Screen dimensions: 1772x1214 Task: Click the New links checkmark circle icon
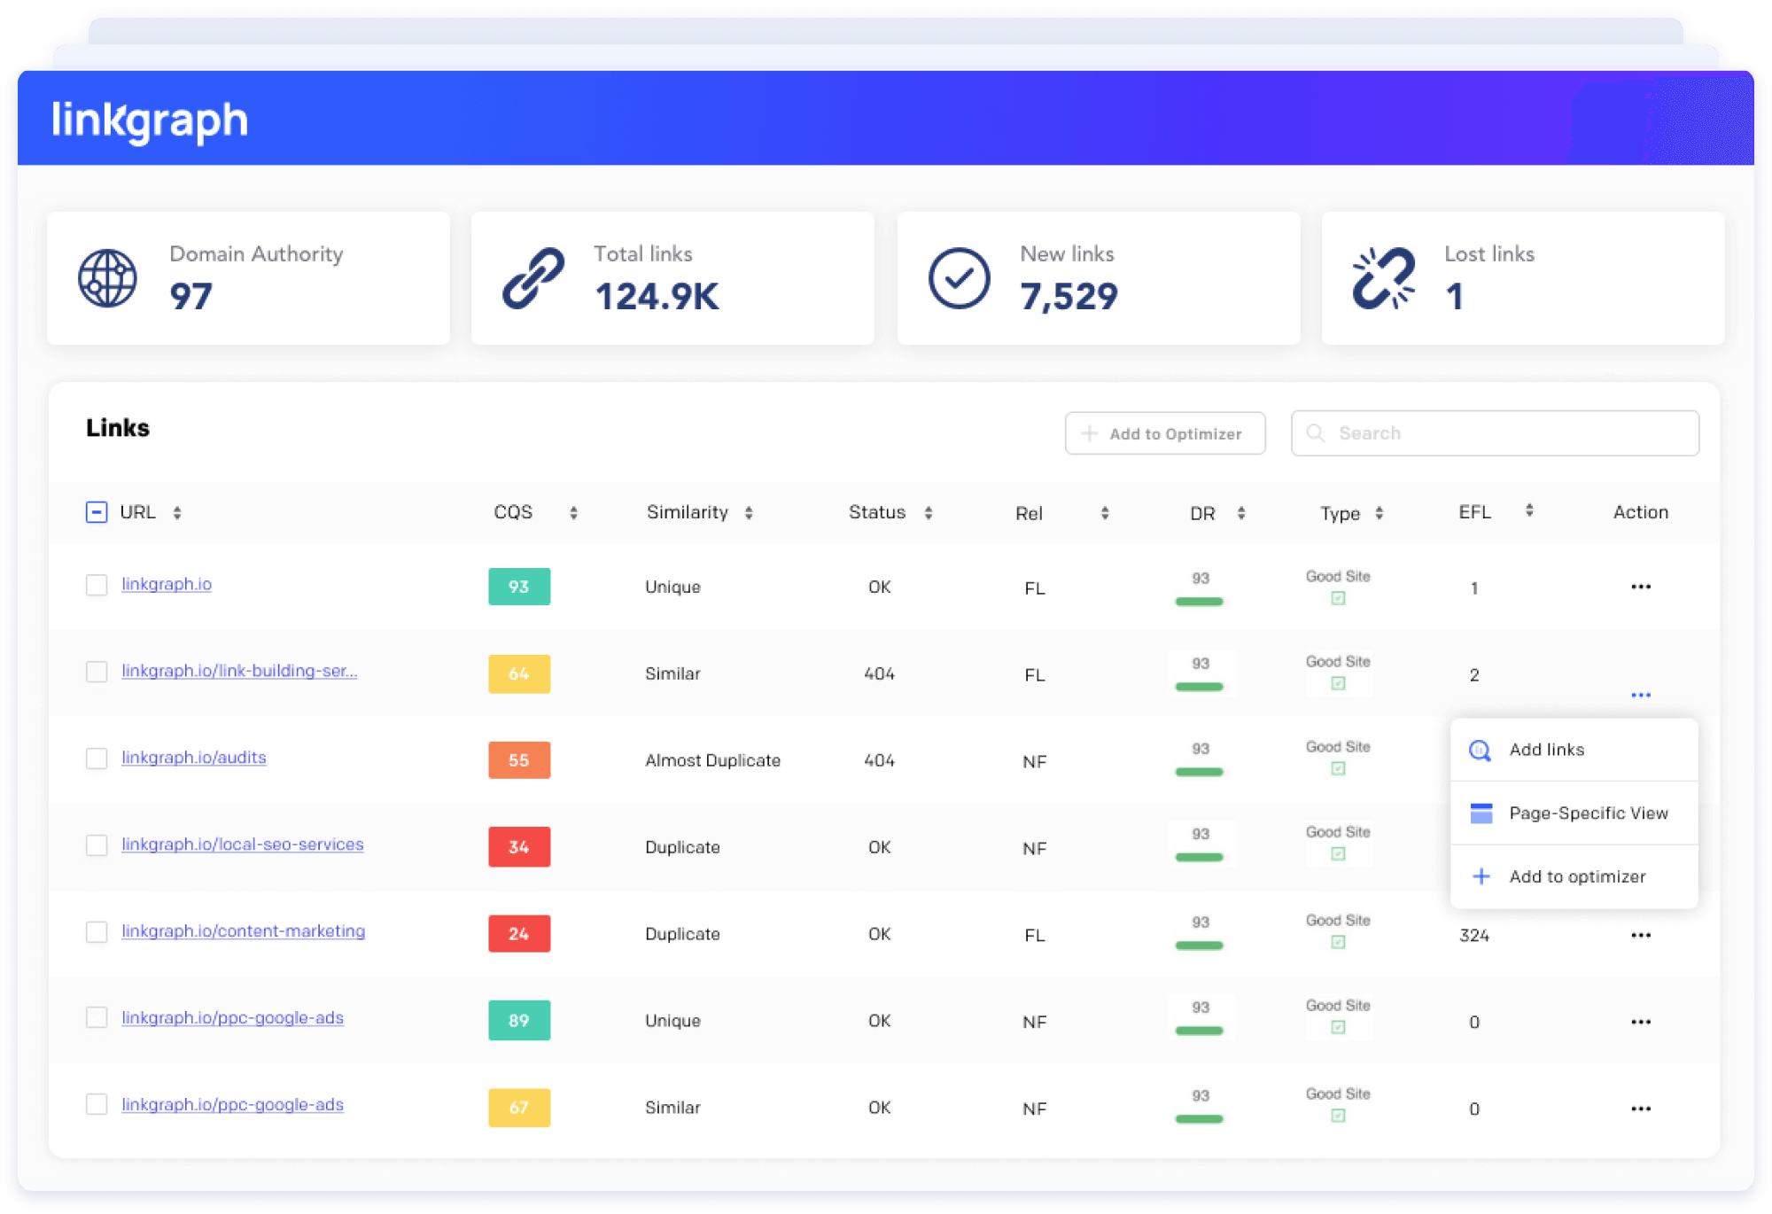click(959, 278)
